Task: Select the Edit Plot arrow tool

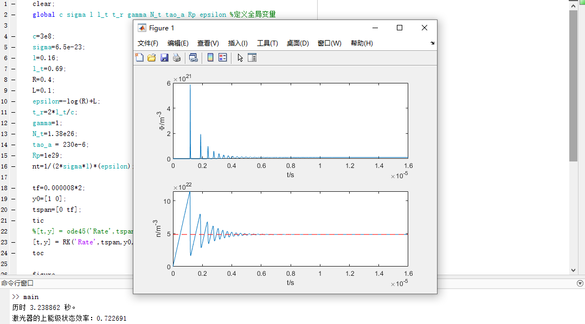Action: (x=240, y=57)
